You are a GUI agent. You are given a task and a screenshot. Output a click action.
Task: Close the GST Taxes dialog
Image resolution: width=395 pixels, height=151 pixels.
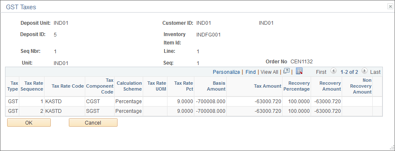coord(390,7)
